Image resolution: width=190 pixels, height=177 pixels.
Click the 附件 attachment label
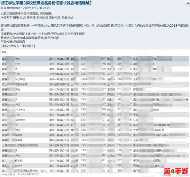4,52
